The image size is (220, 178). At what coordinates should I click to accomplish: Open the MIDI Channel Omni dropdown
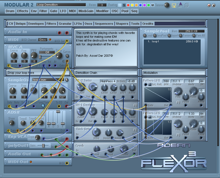pyautogui.click(x=43, y=40)
